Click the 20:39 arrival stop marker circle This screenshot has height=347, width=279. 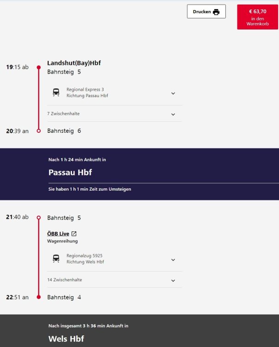click(39, 131)
